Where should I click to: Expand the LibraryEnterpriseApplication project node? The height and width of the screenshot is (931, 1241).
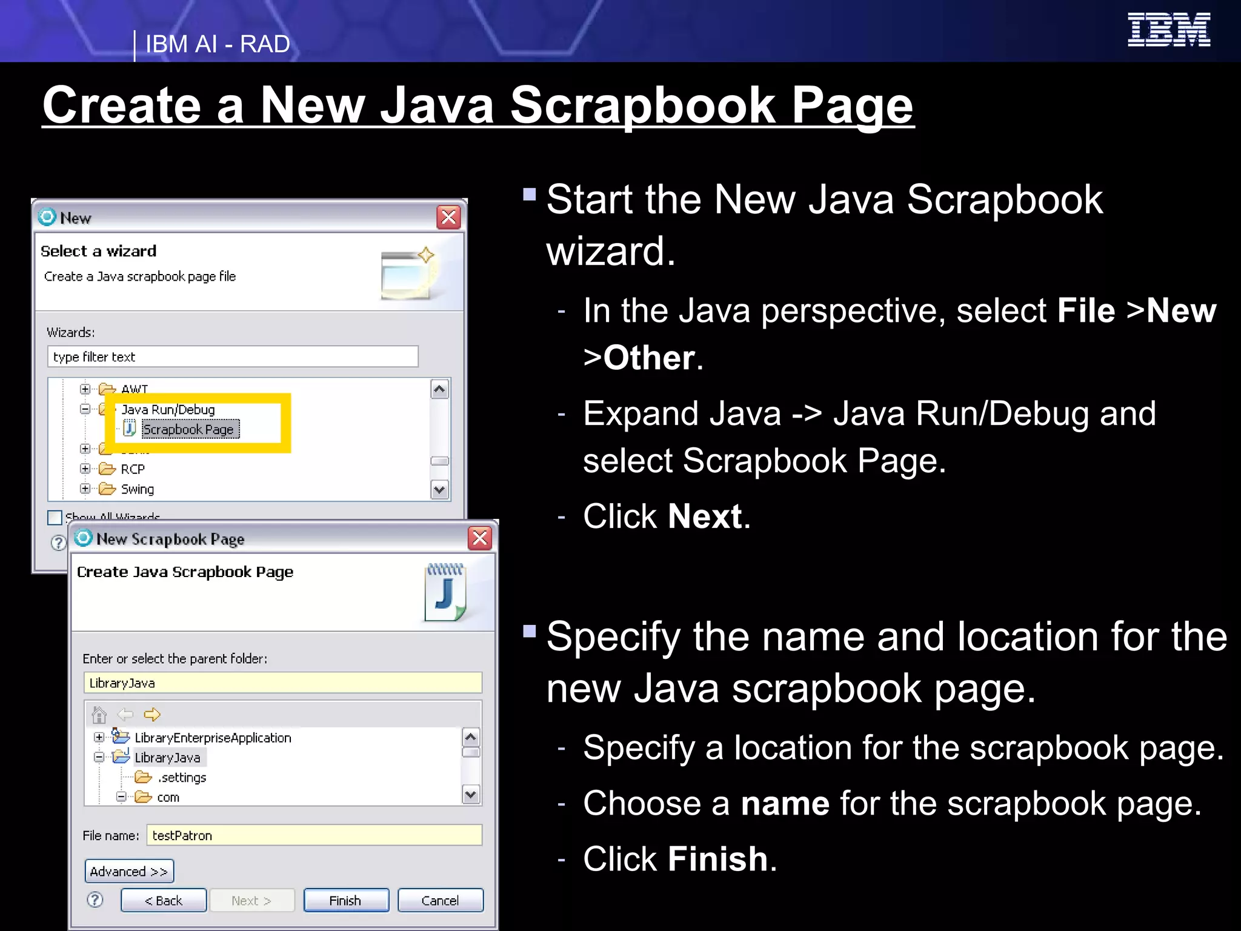point(99,737)
